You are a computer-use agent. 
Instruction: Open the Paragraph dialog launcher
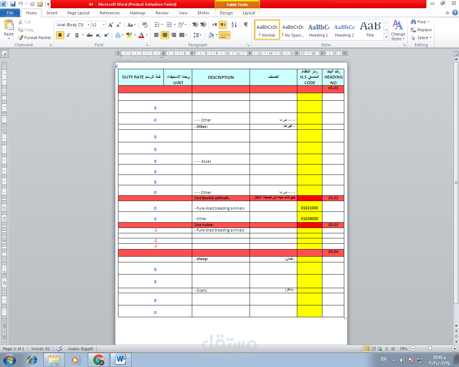(249, 45)
